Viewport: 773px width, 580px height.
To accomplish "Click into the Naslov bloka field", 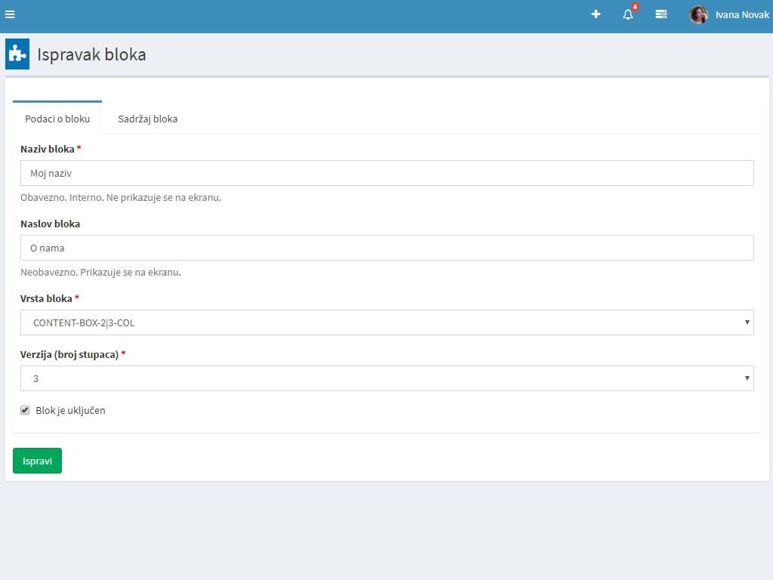I will click(x=386, y=248).
